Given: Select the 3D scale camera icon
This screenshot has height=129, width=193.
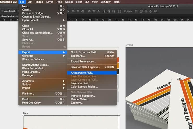Looking at the screenshot, I should 155,11.
